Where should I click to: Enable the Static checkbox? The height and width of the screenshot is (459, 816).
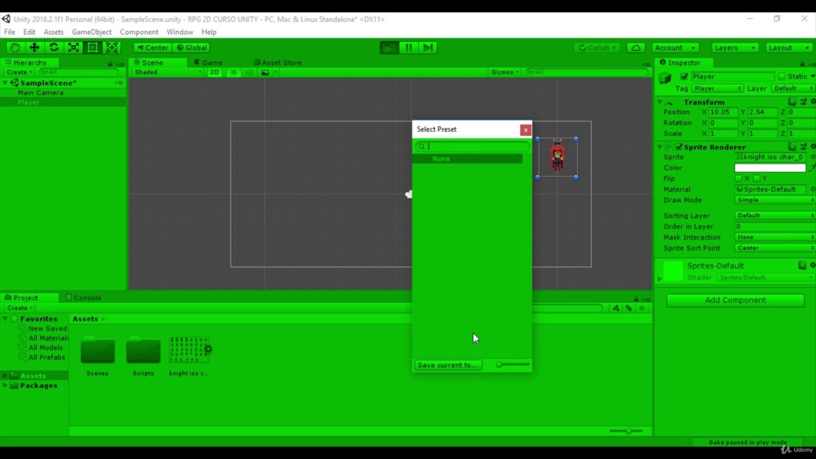[782, 76]
